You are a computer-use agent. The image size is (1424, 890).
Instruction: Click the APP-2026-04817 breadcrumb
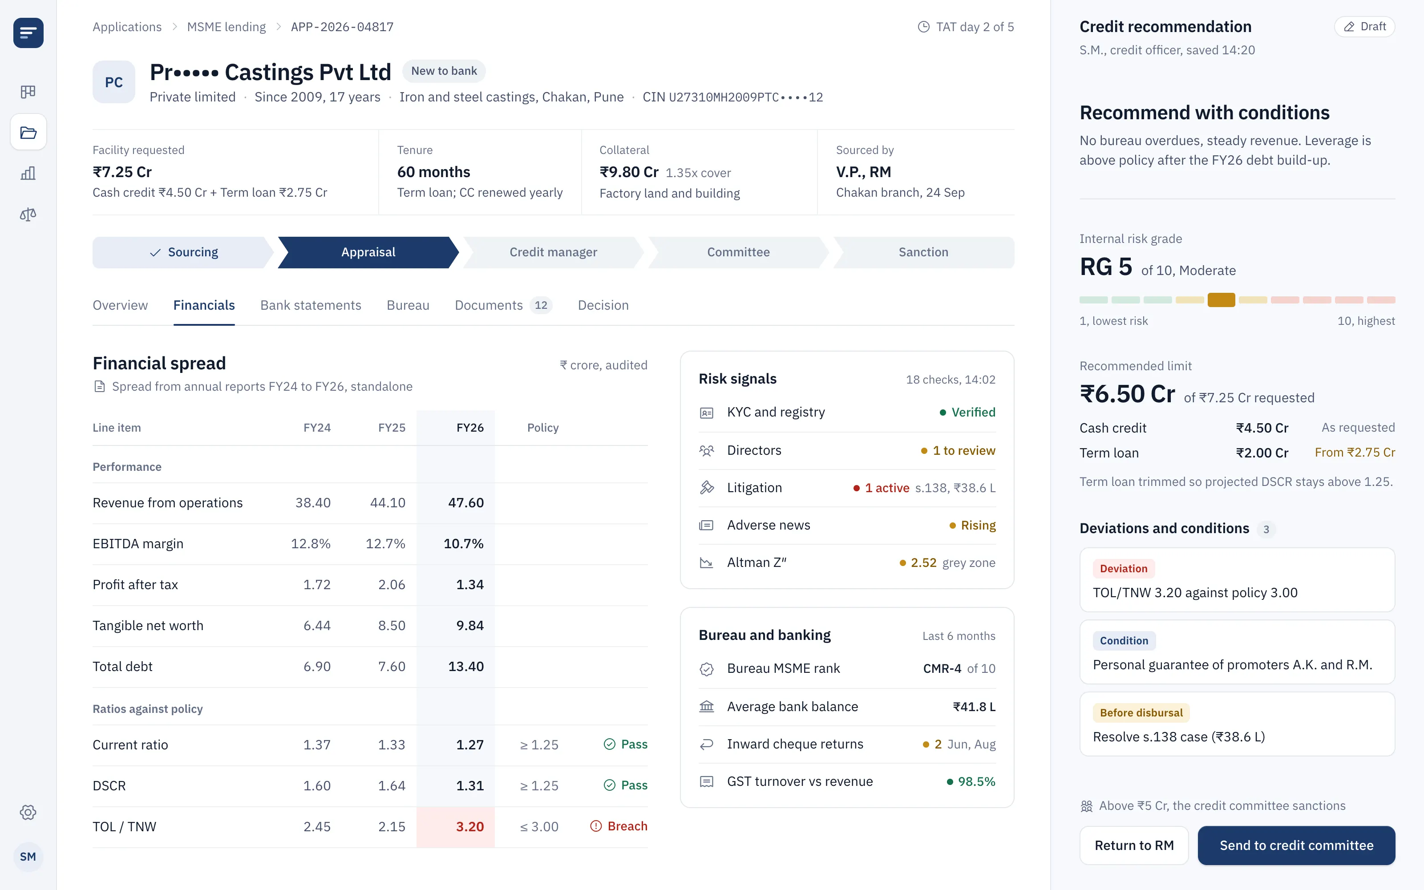coord(343,27)
